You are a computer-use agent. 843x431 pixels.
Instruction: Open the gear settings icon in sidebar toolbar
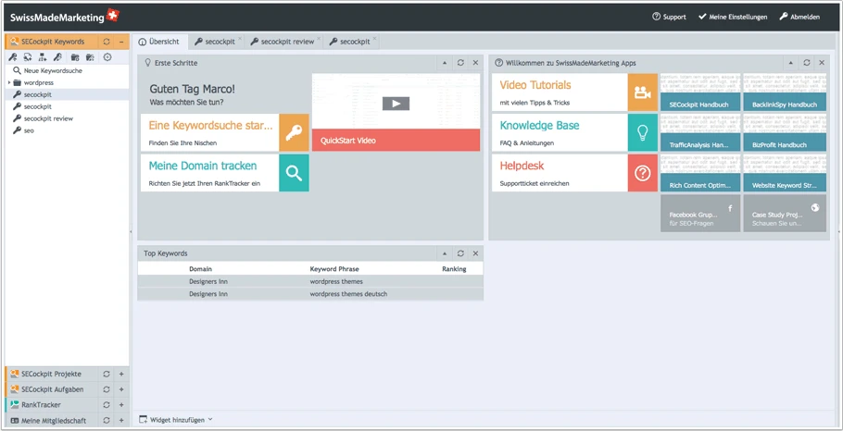click(107, 57)
